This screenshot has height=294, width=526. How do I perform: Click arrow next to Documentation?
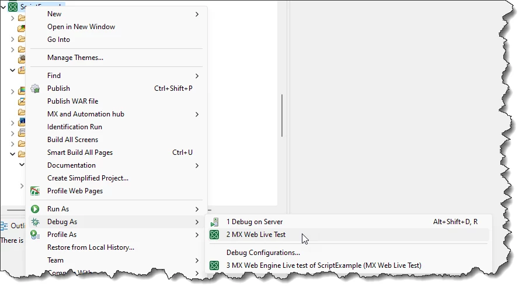(197, 165)
